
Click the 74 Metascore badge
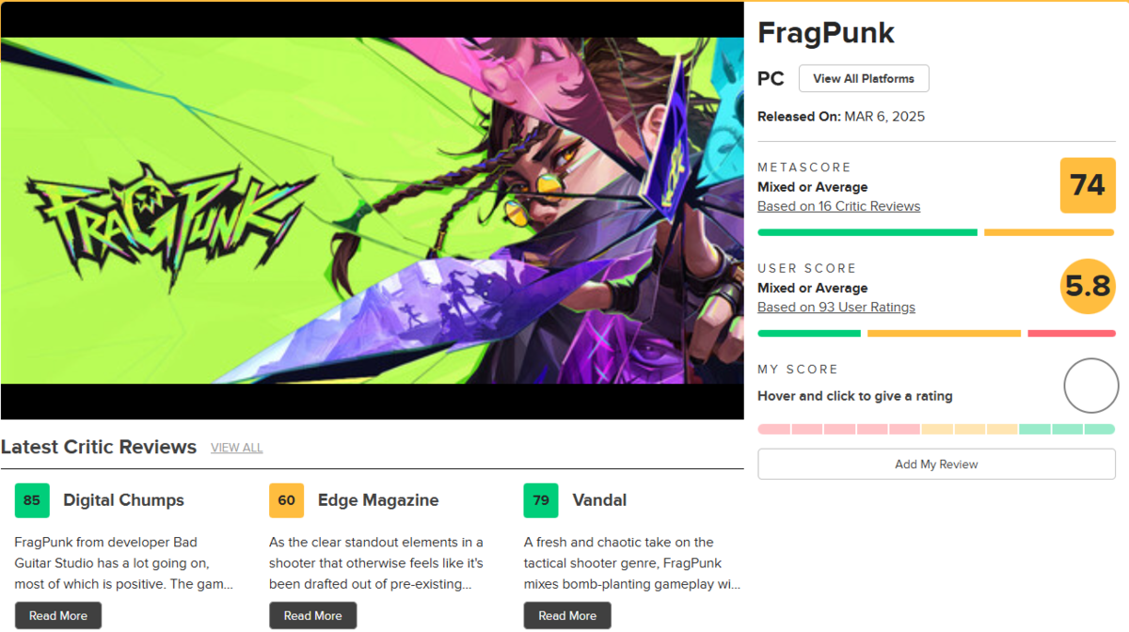coord(1088,185)
